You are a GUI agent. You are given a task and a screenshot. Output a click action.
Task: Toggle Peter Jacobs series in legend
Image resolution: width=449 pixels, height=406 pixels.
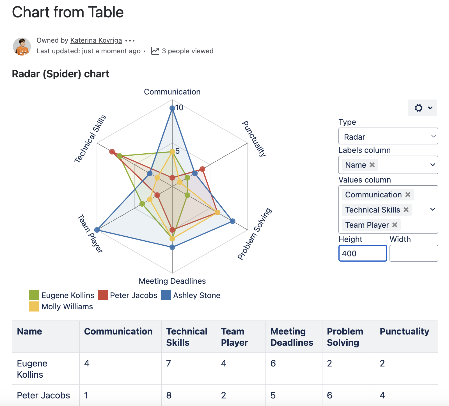[133, 295]
